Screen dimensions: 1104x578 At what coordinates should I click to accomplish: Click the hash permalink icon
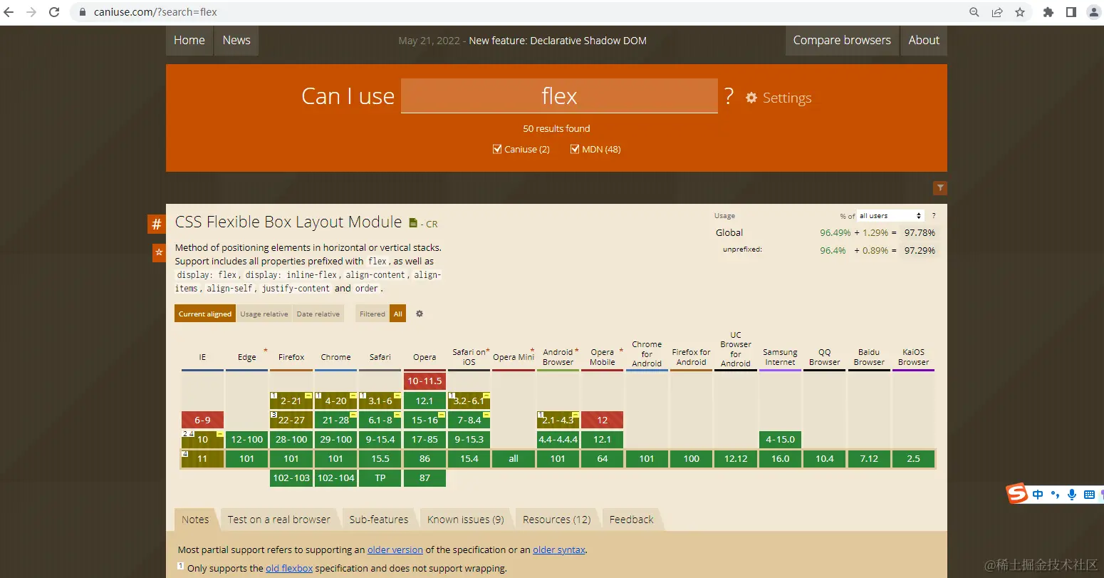[x=157, y=224]
